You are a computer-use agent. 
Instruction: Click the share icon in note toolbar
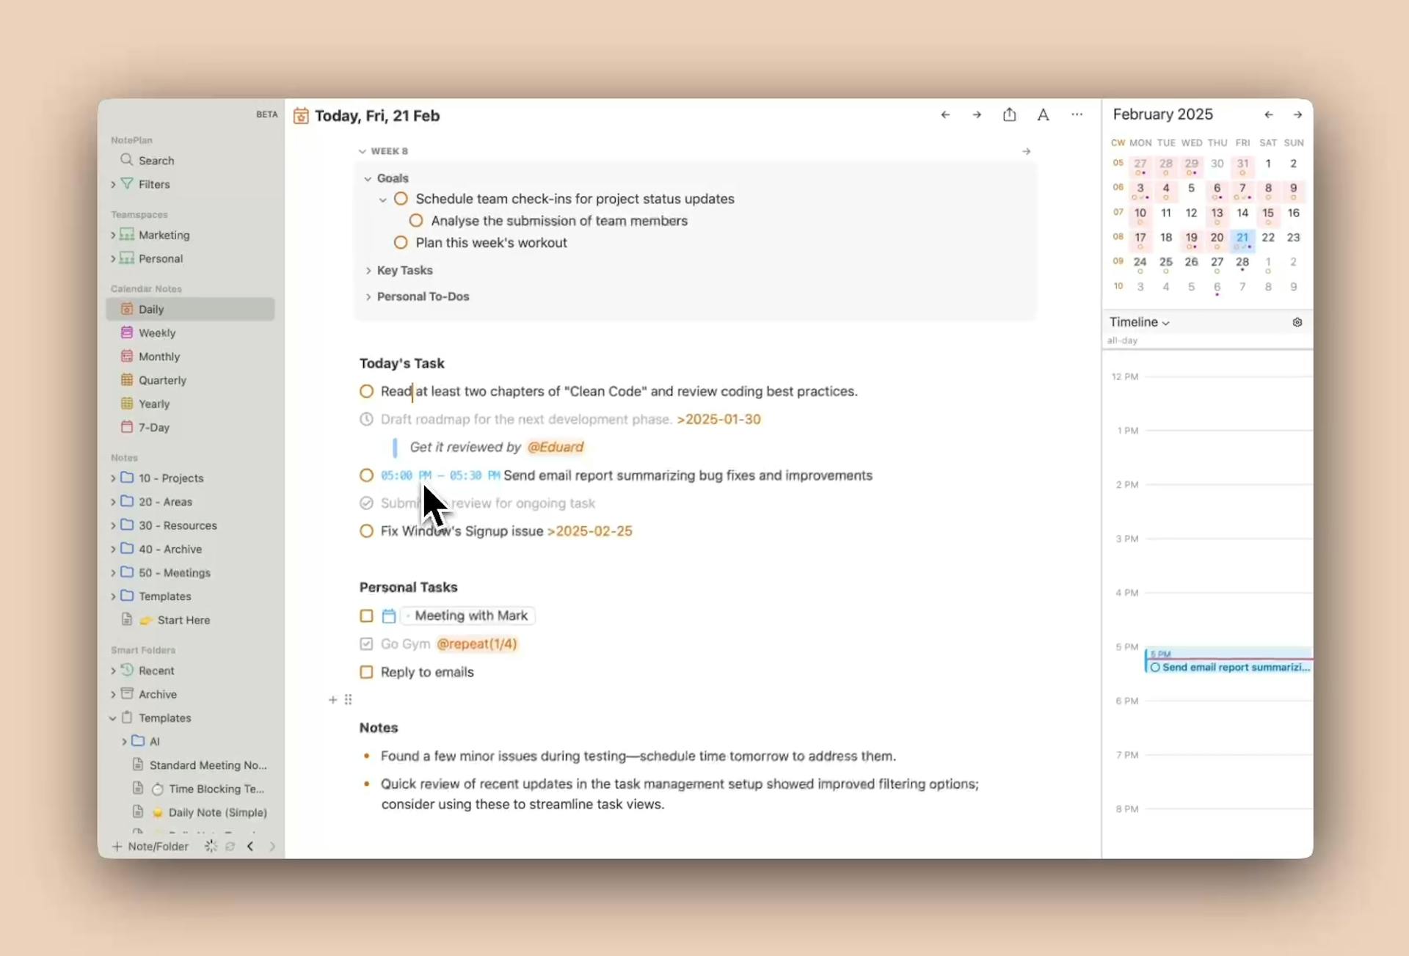click(1010, 115)
